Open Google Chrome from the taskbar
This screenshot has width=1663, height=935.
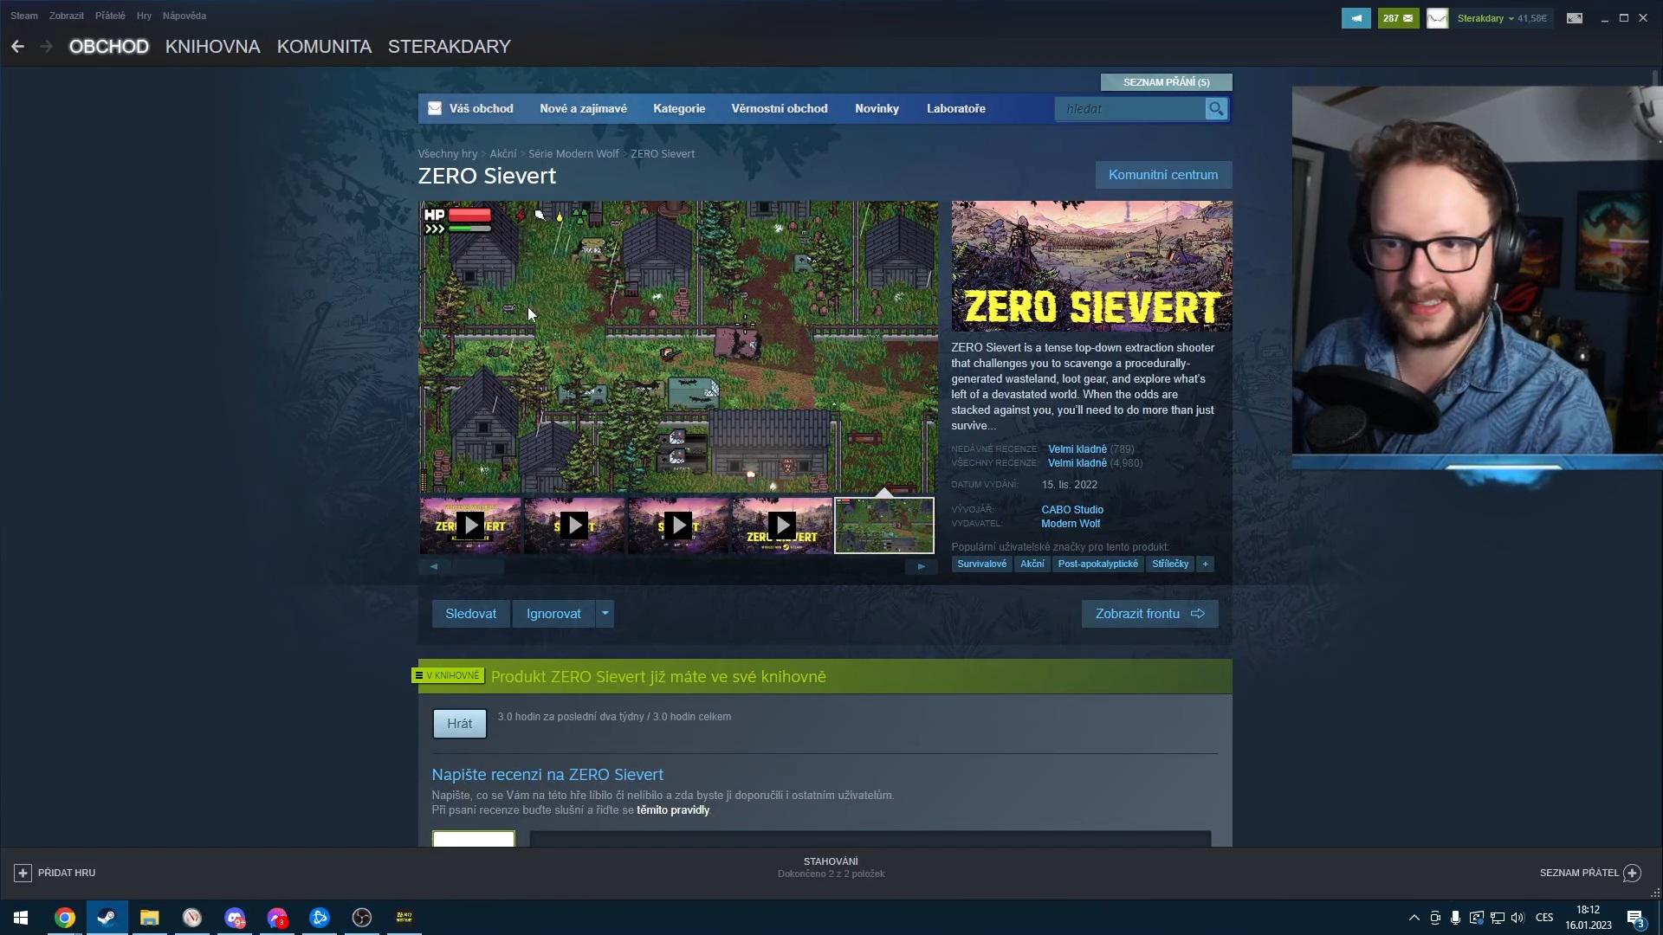[65, 918]
